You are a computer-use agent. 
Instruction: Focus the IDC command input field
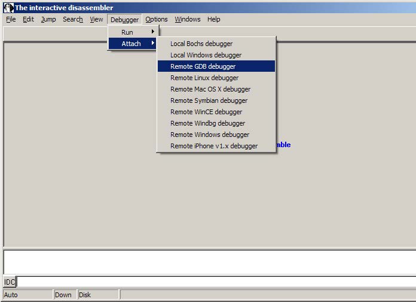click(x=215, y=282)
